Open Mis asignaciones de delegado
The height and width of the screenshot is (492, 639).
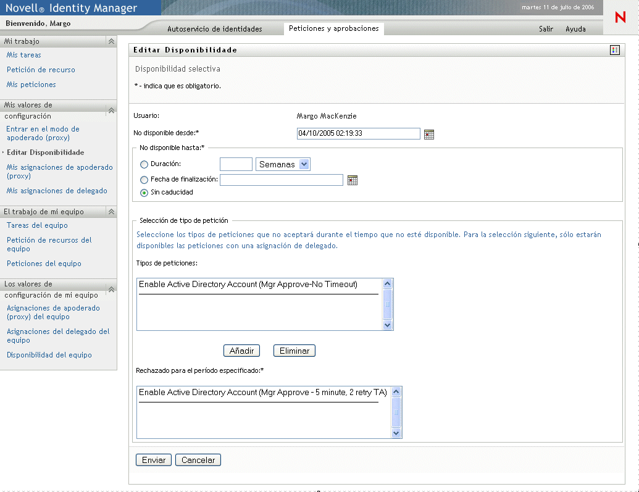click(57, 191)
